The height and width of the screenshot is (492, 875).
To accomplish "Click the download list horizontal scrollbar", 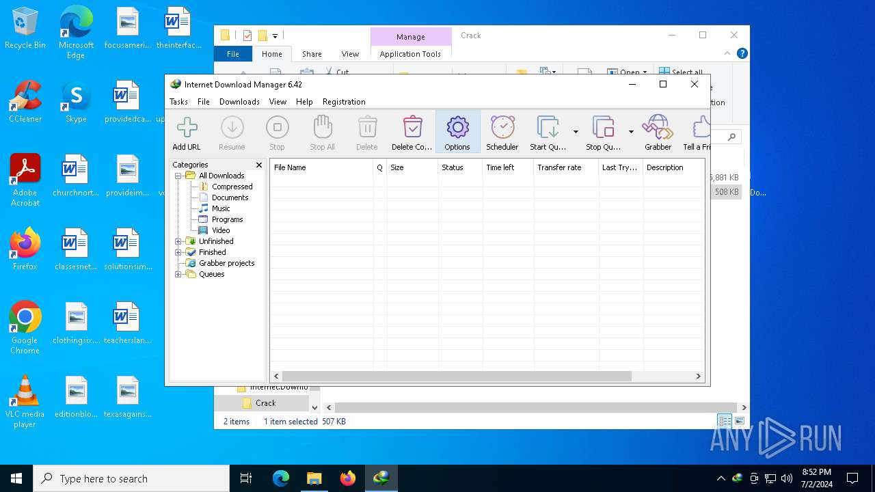I will [457, 376].
